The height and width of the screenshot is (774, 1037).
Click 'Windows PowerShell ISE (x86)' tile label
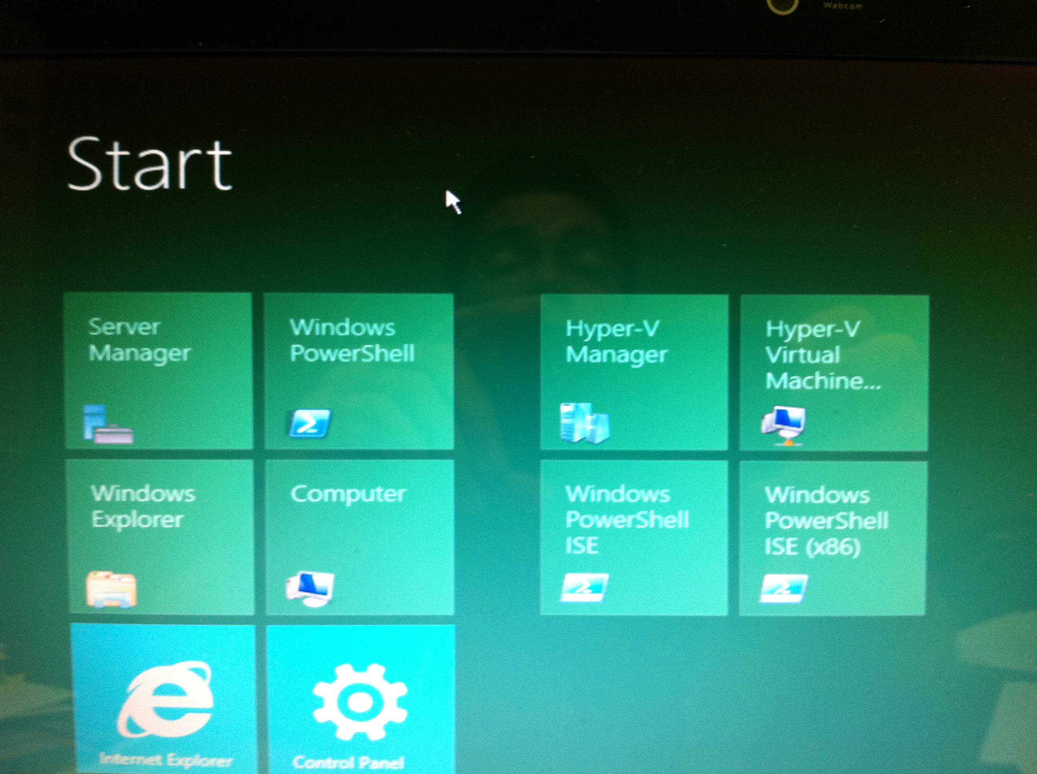coord(827,521)
